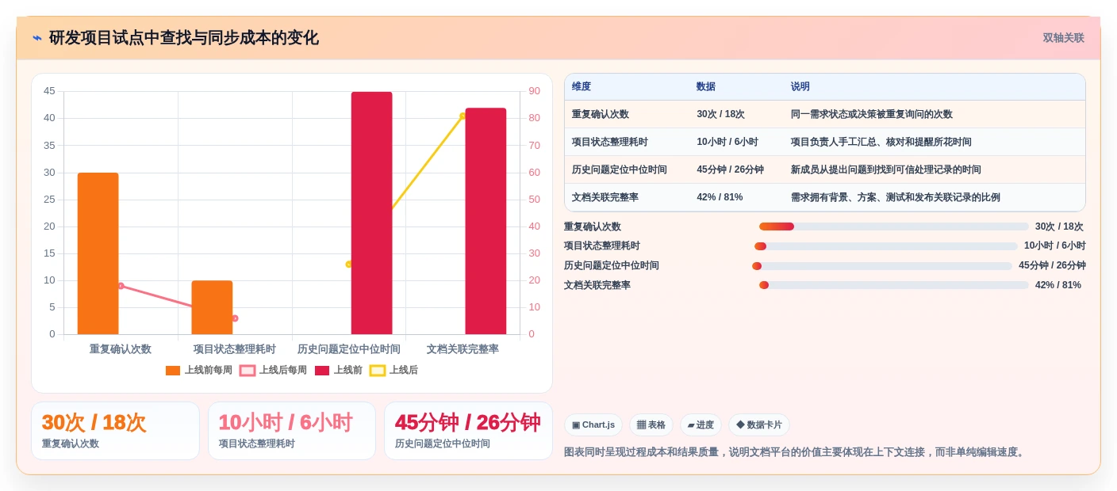Viewport: 1117px width, 491px height.
Task: Click the orange 项目状态整理耗时 bar in chart
Action: coord(212,307)
